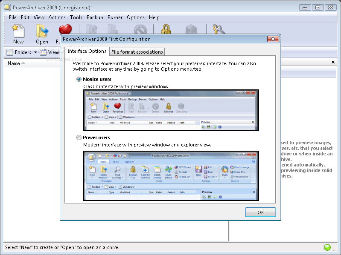Switch to File format associations tab
This screenshot has height=255, width=341.
[137, 52]
